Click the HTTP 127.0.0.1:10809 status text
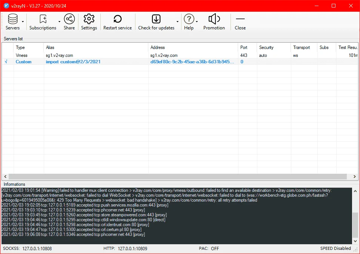Viewport: 360px width, 254px height. (x=125, y=248)
